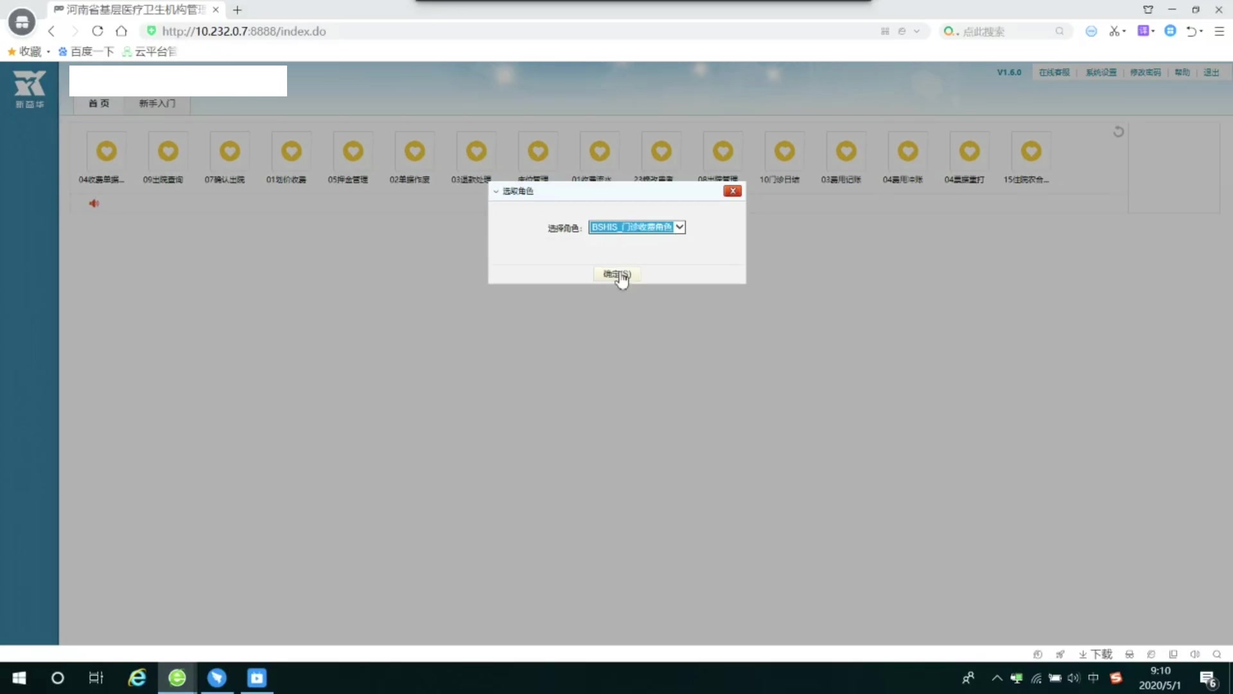This screenshot has width=1233, height=694.
Task: Toggle the 中 input method indicator
Action: [1094, 678]
